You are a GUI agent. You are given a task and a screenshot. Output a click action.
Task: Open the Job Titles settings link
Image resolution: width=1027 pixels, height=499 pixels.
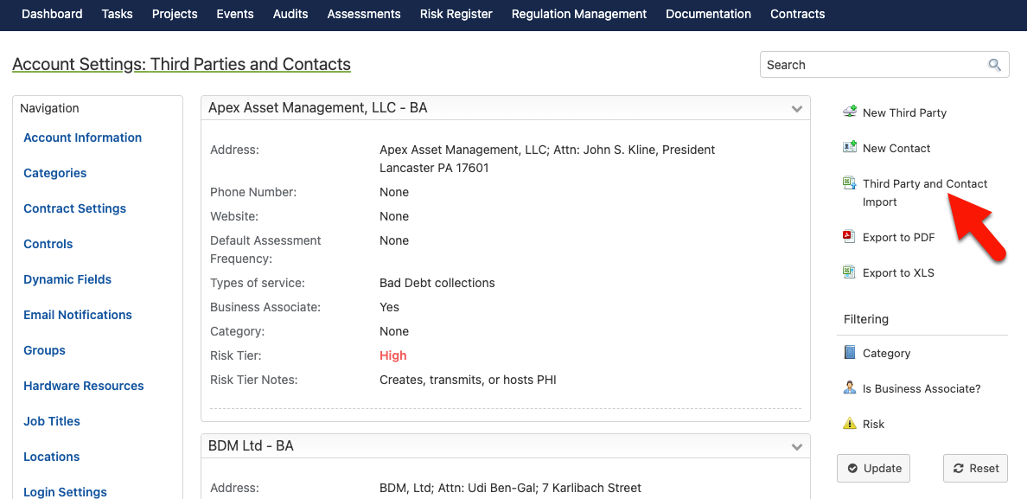point(52,421)
